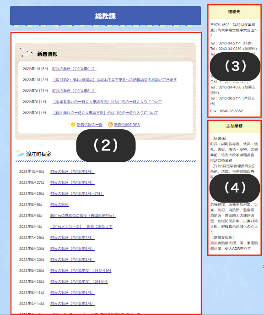This screenshot has width=264, height=315.
Task: Click the date 2022年8月9日
Action: (31, 204)
